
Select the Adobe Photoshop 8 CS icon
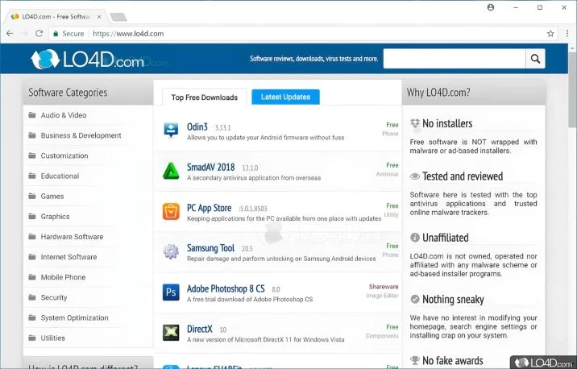[171, 292]
